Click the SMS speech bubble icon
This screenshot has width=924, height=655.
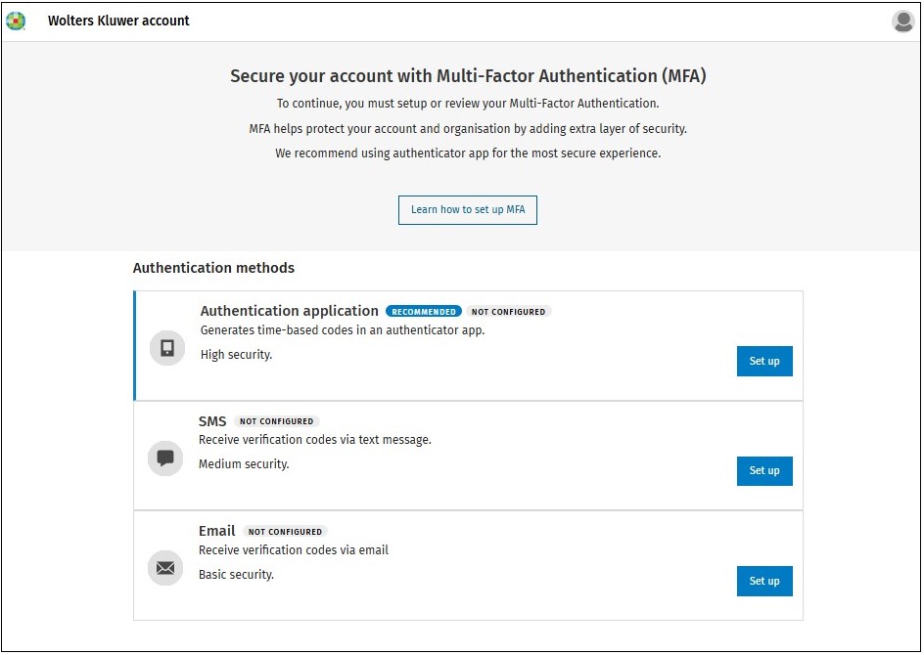pyautogui.click(x=165, y=458)
